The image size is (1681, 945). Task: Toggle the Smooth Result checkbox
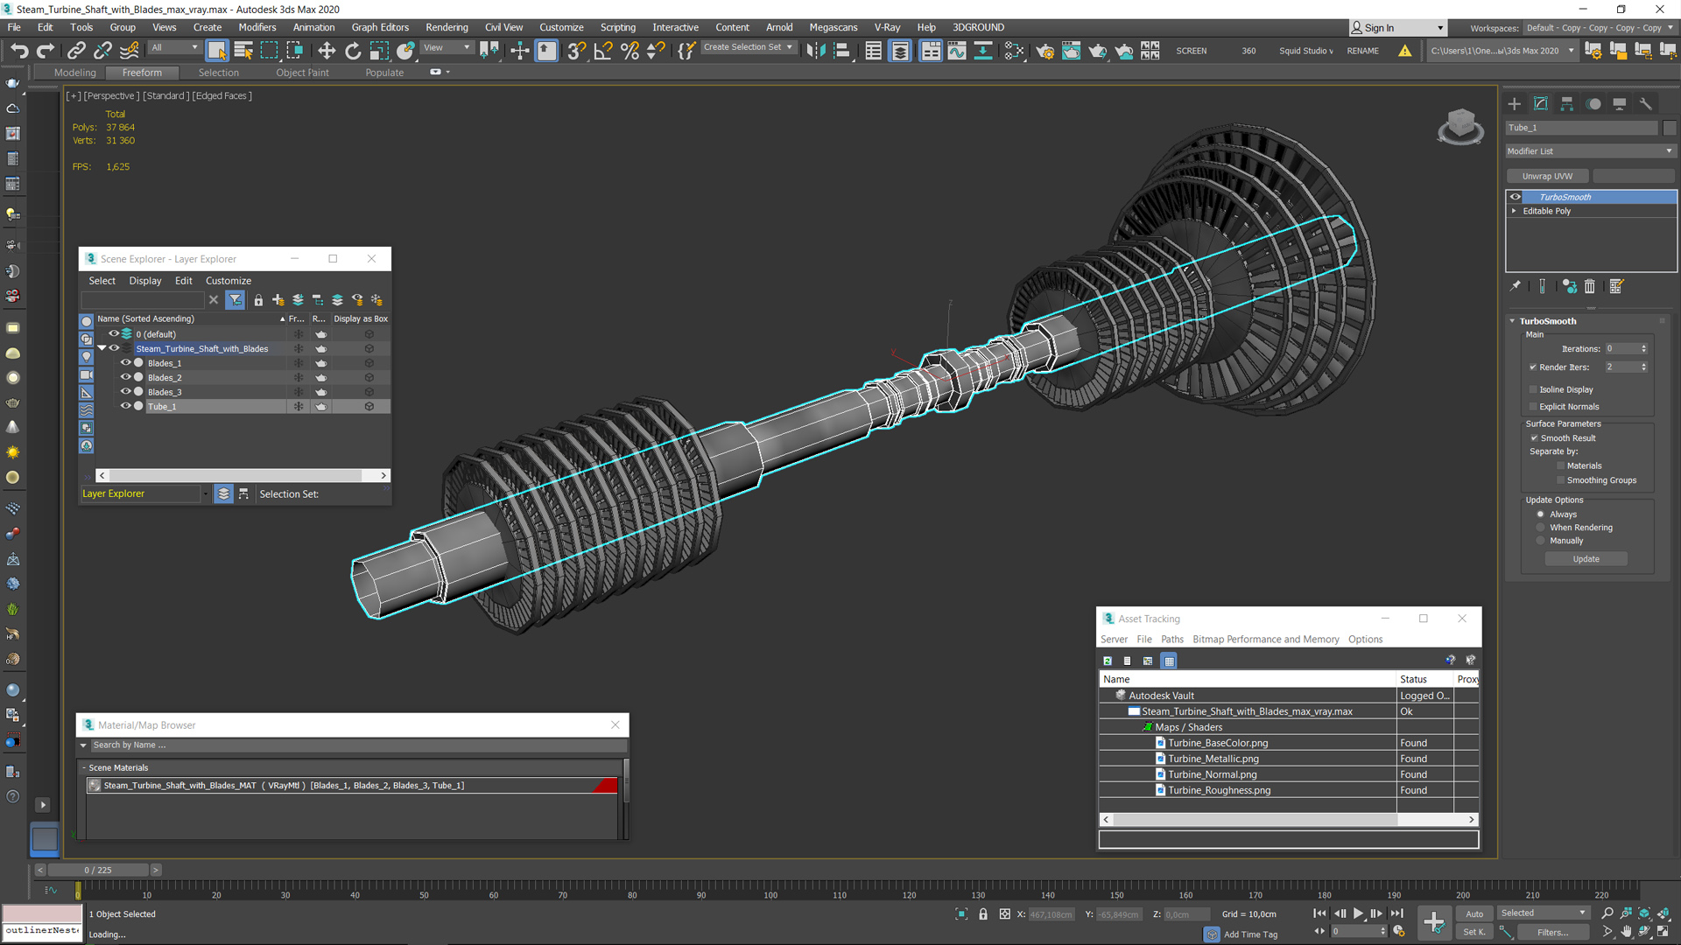[1534, 438]
